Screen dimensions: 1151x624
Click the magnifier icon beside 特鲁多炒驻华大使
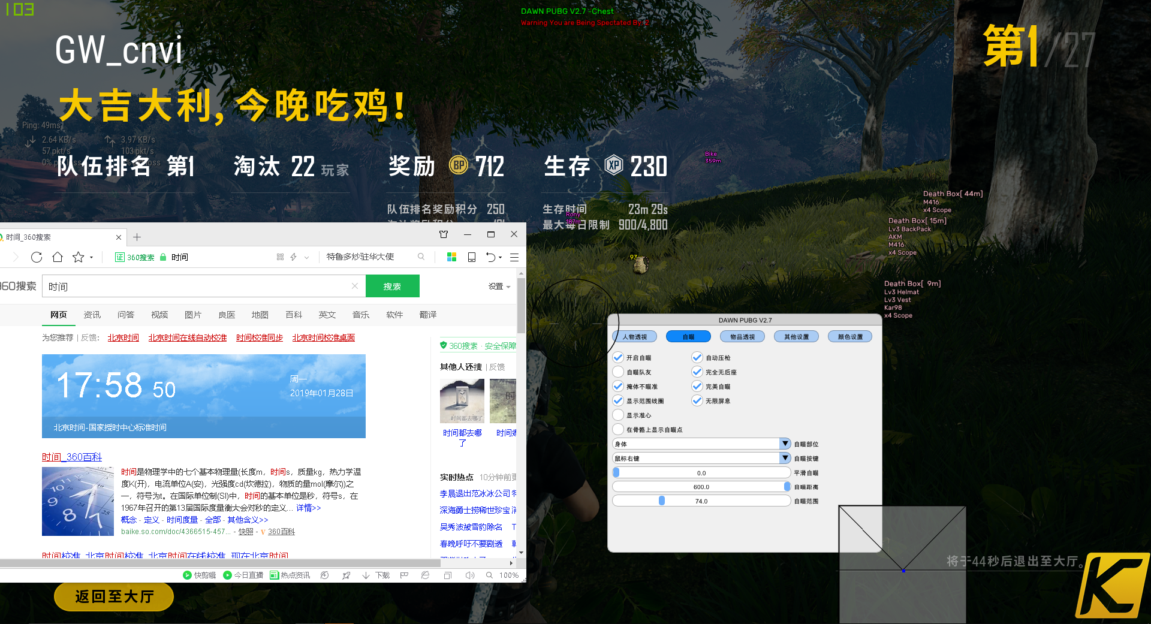(421, 257)
